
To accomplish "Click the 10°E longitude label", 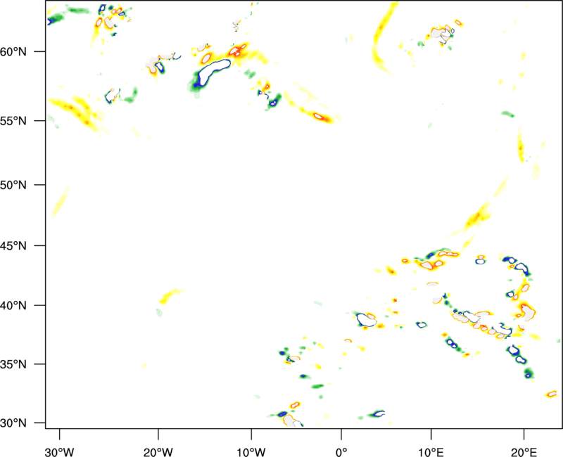I will (x=431, y=452).
